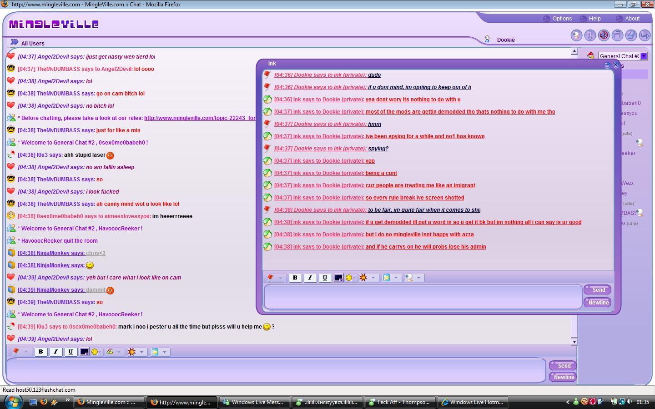Screen dimensions: 655x409
Task: Click the sun effects icon in the main toolbar
Action: [131, 352]
